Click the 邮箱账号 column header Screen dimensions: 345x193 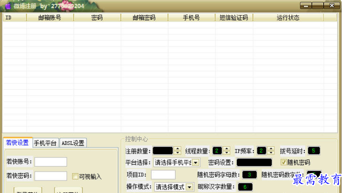point(50,18)
